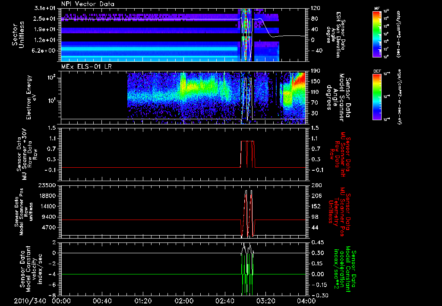
Task: Click the '190' scanner angle tick value
Action: 316,71
